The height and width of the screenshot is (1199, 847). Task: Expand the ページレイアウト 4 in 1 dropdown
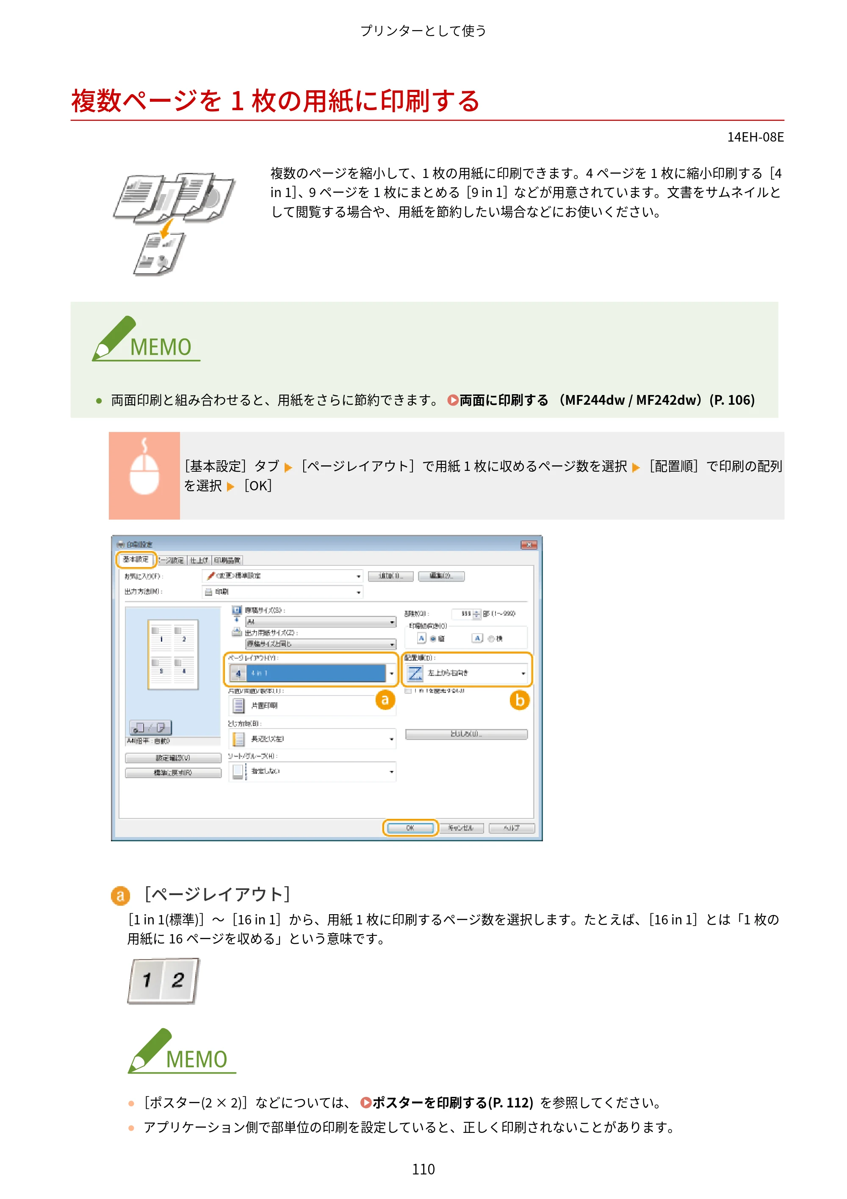[312, 673]
